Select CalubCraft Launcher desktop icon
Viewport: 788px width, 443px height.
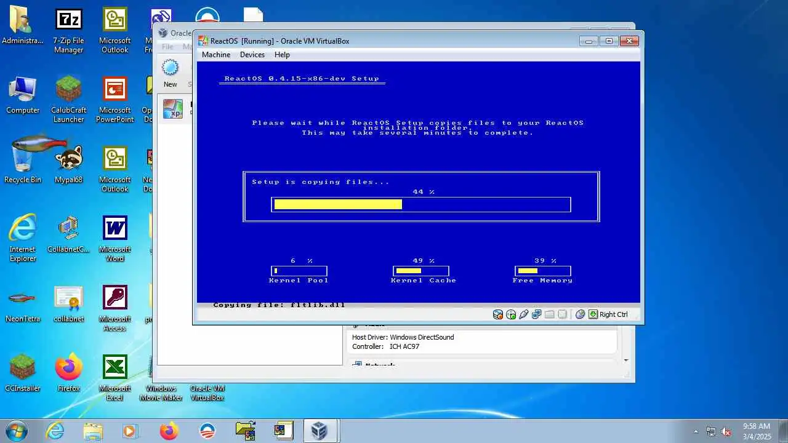click(68, 100)
